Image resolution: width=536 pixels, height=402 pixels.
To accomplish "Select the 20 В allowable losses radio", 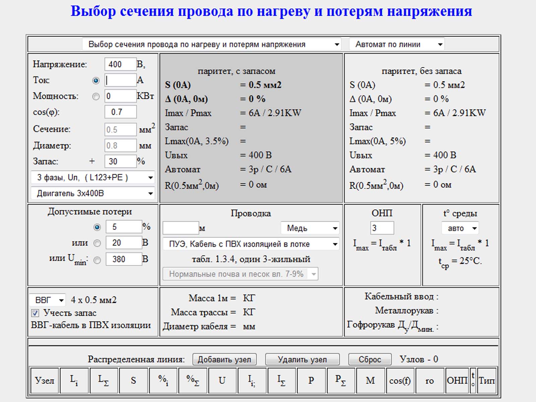I will [x=97, y=243].
